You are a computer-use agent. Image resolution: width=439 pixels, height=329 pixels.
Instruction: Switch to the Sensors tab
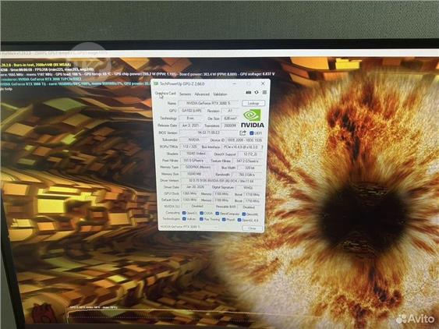185,94
